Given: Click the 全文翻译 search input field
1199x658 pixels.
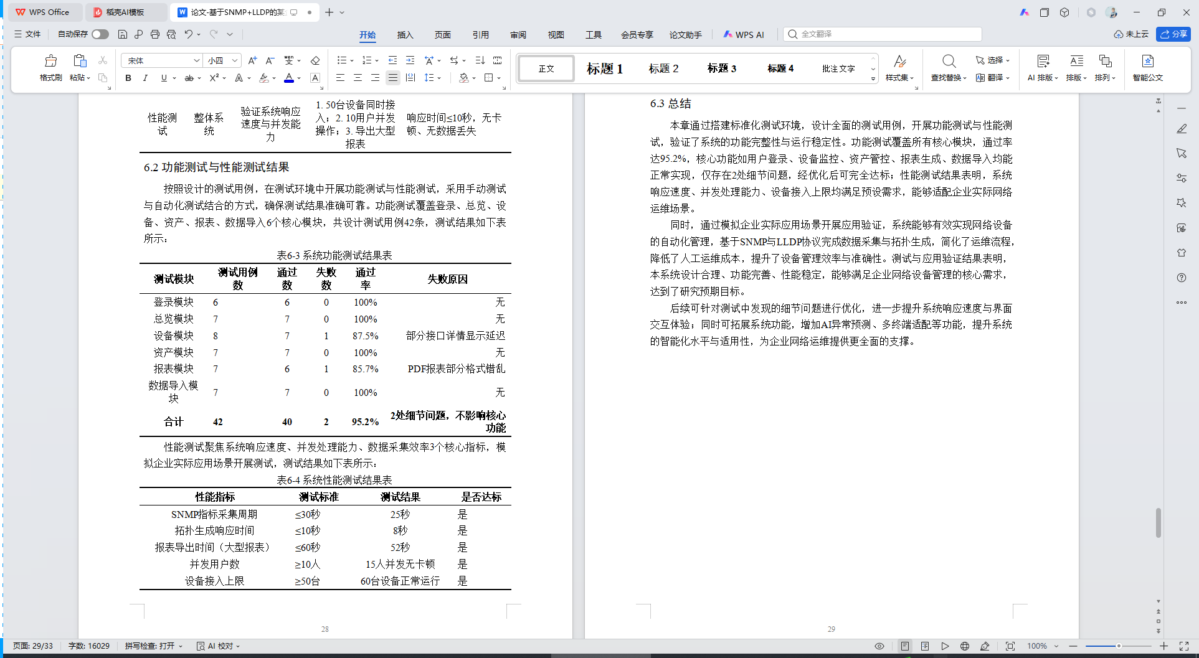Looking at the screenshot, I should click(x=883, y=34).
